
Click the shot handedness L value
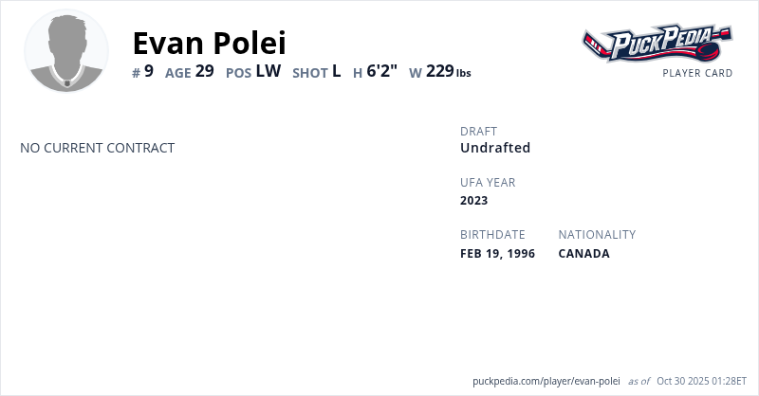[x=336, y=71]
